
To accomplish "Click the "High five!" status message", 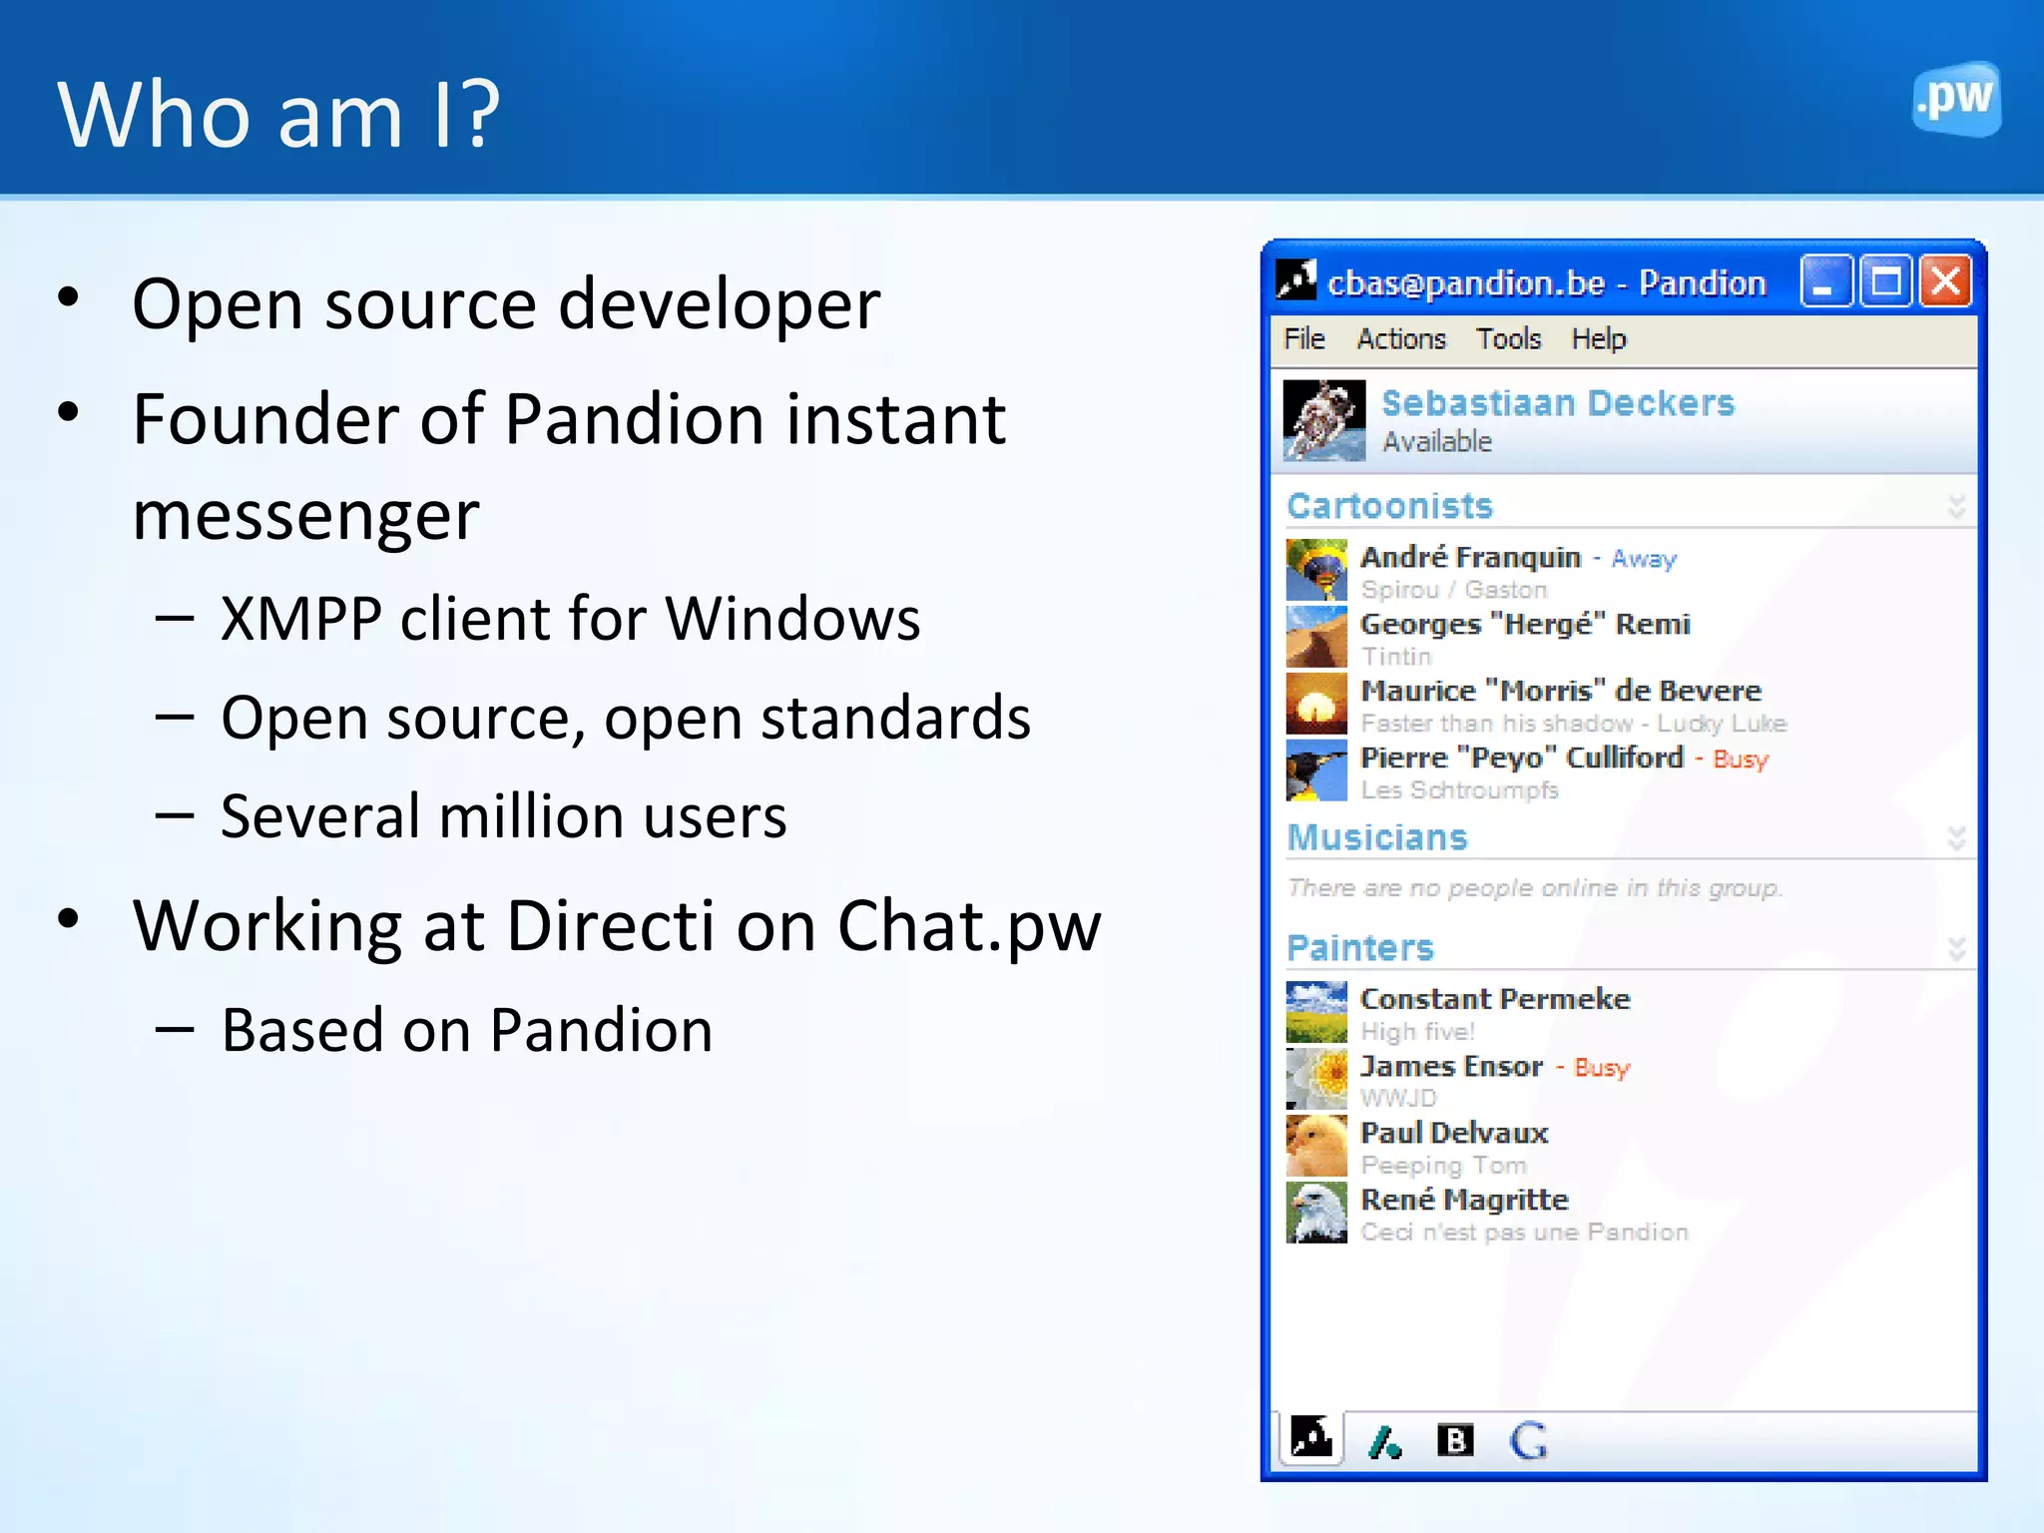I will coord(1417,1032).
